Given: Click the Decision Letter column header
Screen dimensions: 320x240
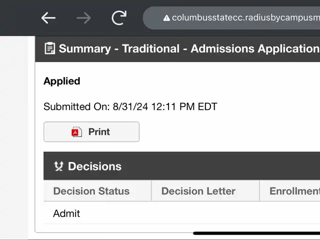Looking at the screenshot, I should coord(198,191).
